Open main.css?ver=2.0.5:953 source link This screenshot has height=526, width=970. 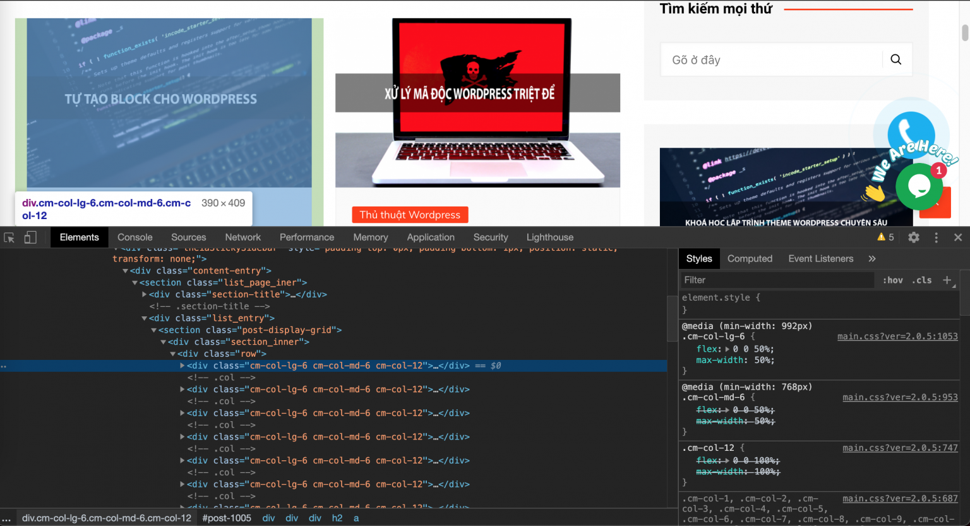pyautogui.click(x=900, y=398)
